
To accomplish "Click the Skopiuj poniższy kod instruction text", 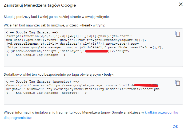I will (x=57, y=17).
